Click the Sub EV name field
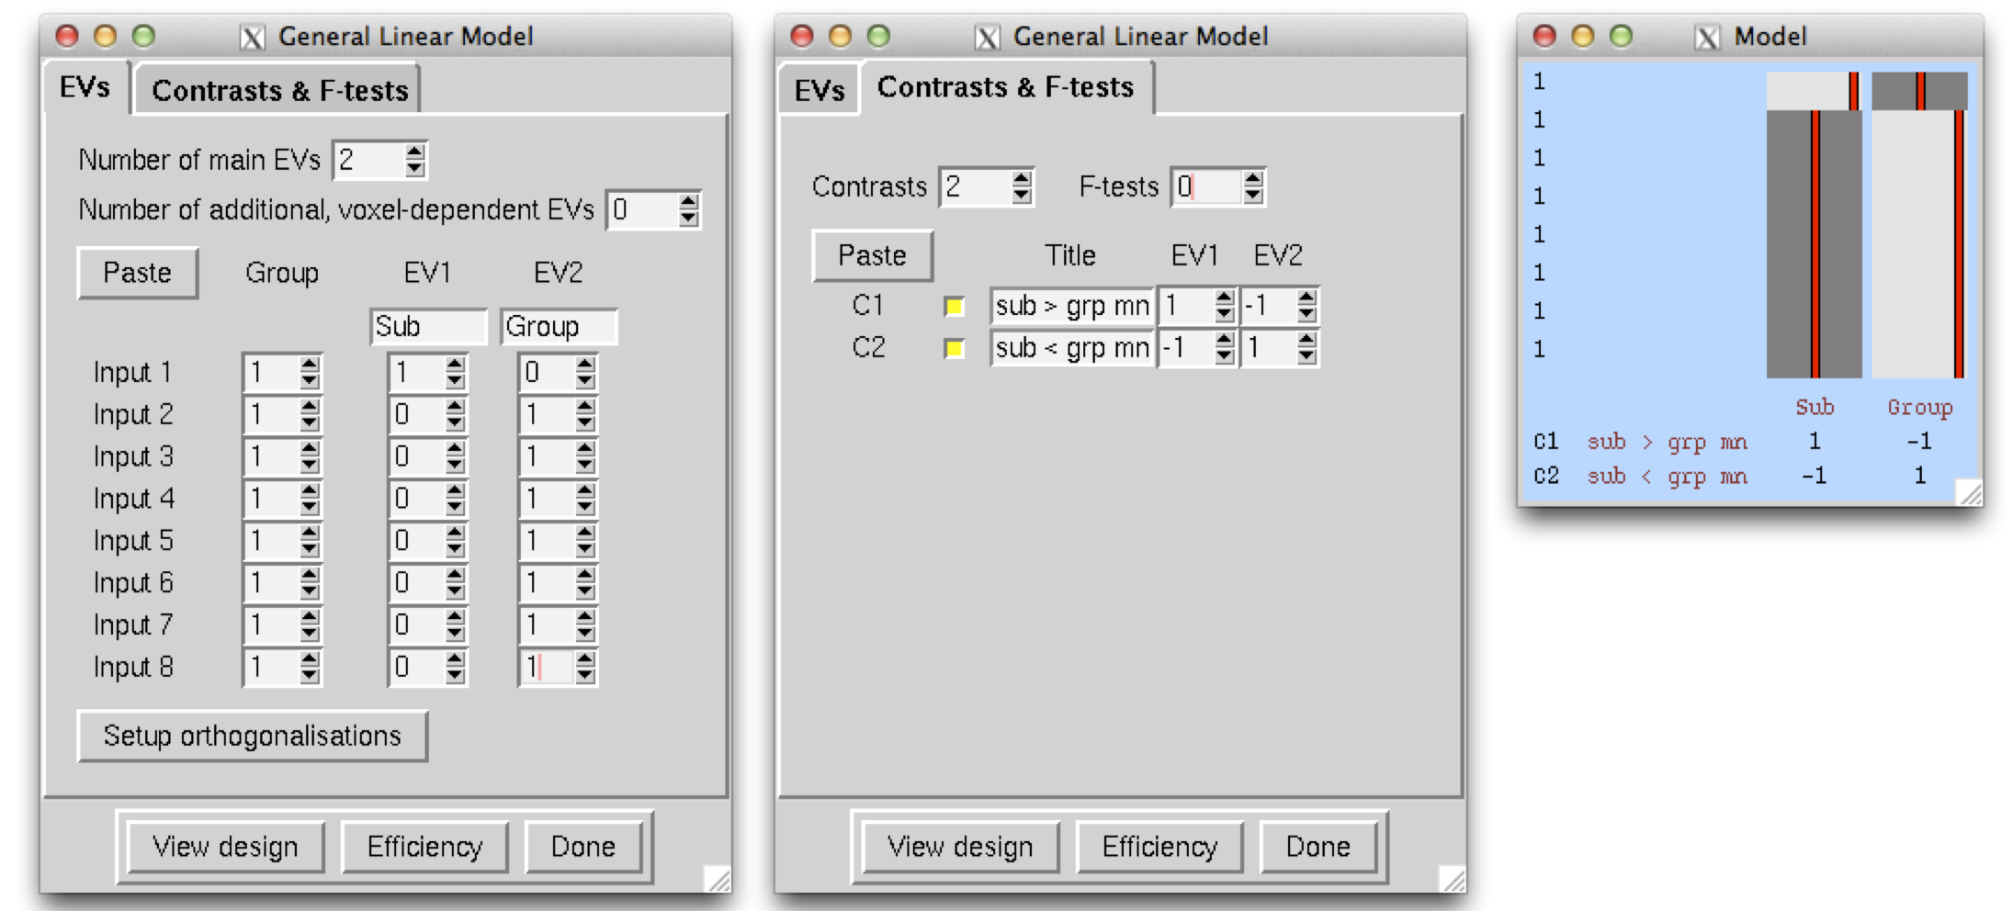The height and width of the screenshot is (911, 2013). (428, 327)
